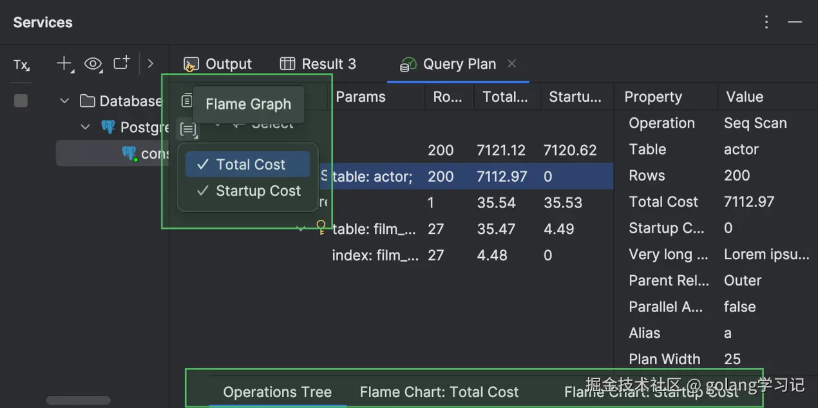Open the Result 3 tab
Image resolution: width=818 pixels, height=408 pixels.
click(318, 64)
